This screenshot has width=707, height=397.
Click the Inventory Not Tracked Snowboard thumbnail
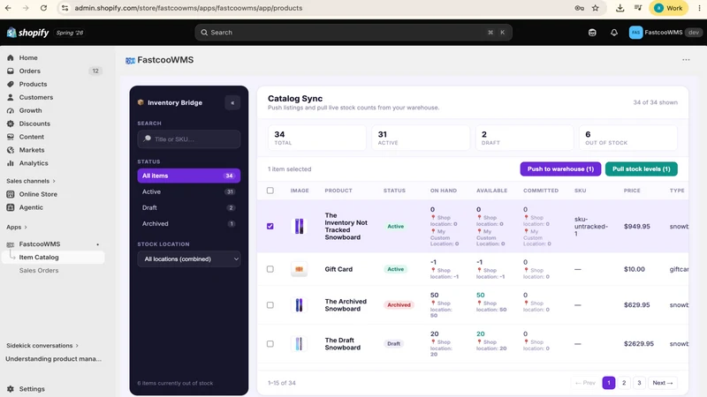pyautogui.click(x=299, y=226)
